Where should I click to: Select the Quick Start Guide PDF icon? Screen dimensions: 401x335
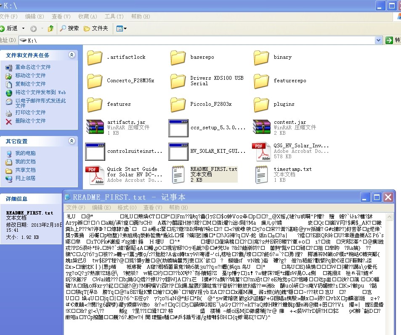[95, 175]
